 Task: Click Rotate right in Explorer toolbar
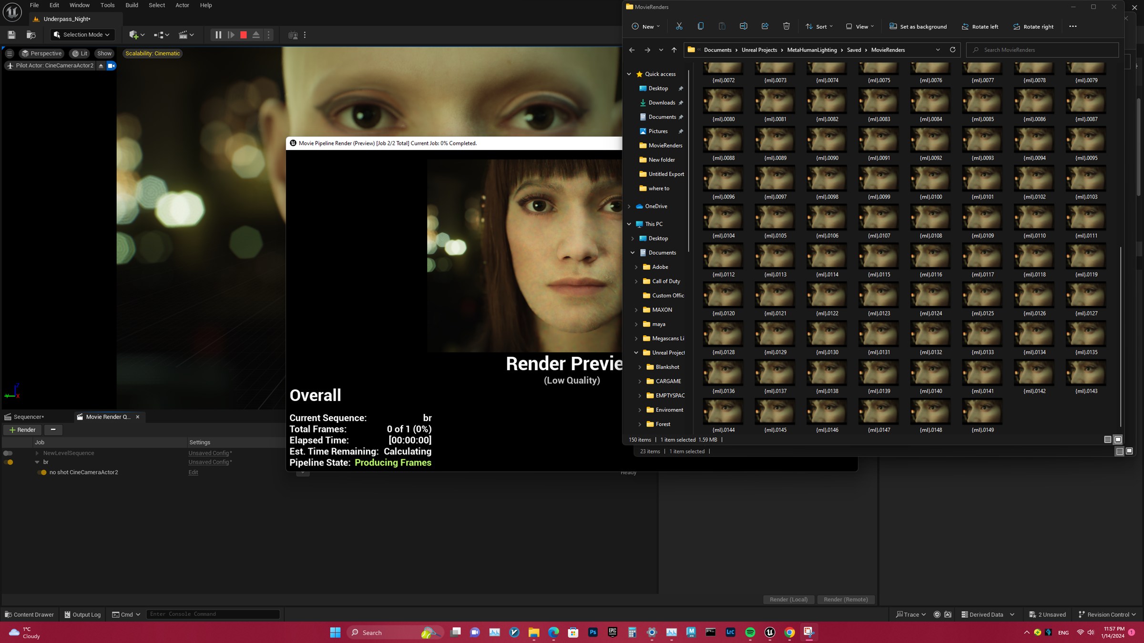click(x=1033, y=26)
